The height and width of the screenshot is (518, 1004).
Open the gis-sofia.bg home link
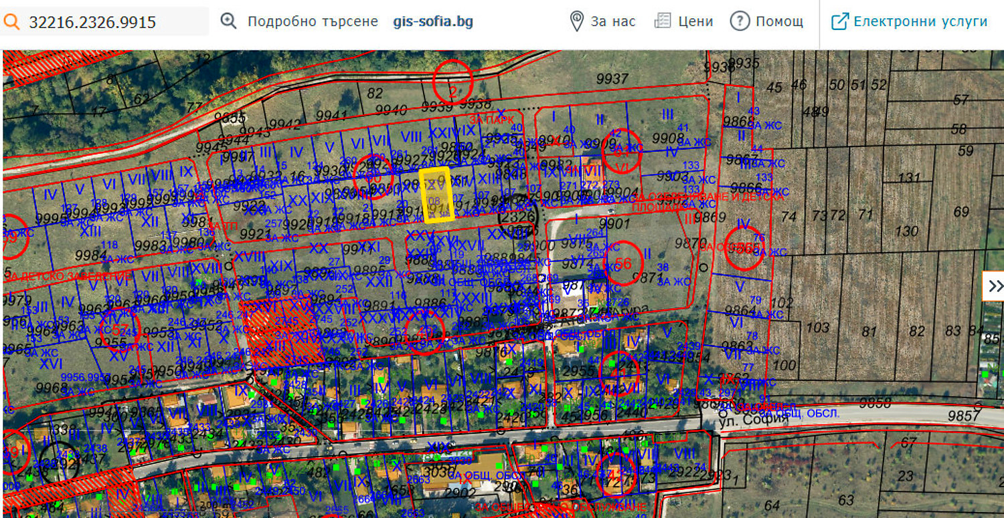pyautogui.click(x=433, y=21)
